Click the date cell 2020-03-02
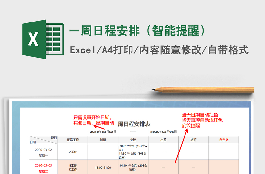Screen dimensions: 265x174 coord(43,150)
